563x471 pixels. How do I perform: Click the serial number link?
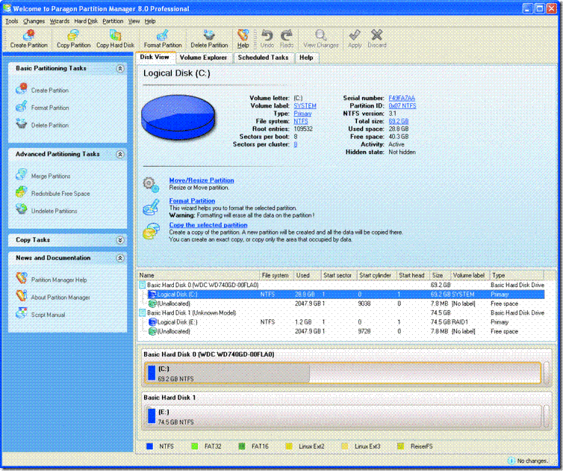click(x=402, y=98)
